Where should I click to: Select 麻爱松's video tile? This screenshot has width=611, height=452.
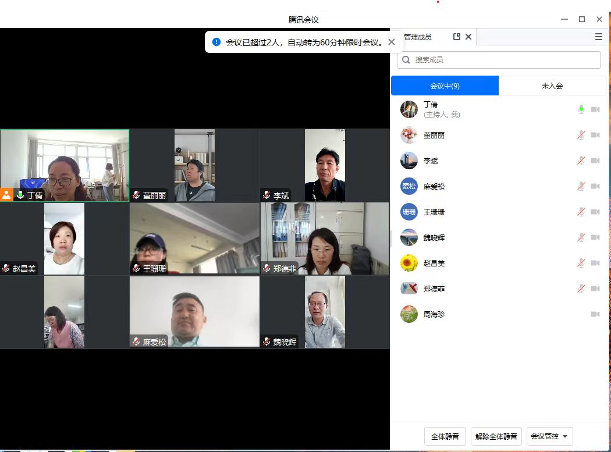click(194, 312)
